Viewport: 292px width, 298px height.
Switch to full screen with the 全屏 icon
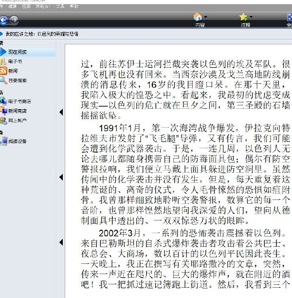pos(290,17)
